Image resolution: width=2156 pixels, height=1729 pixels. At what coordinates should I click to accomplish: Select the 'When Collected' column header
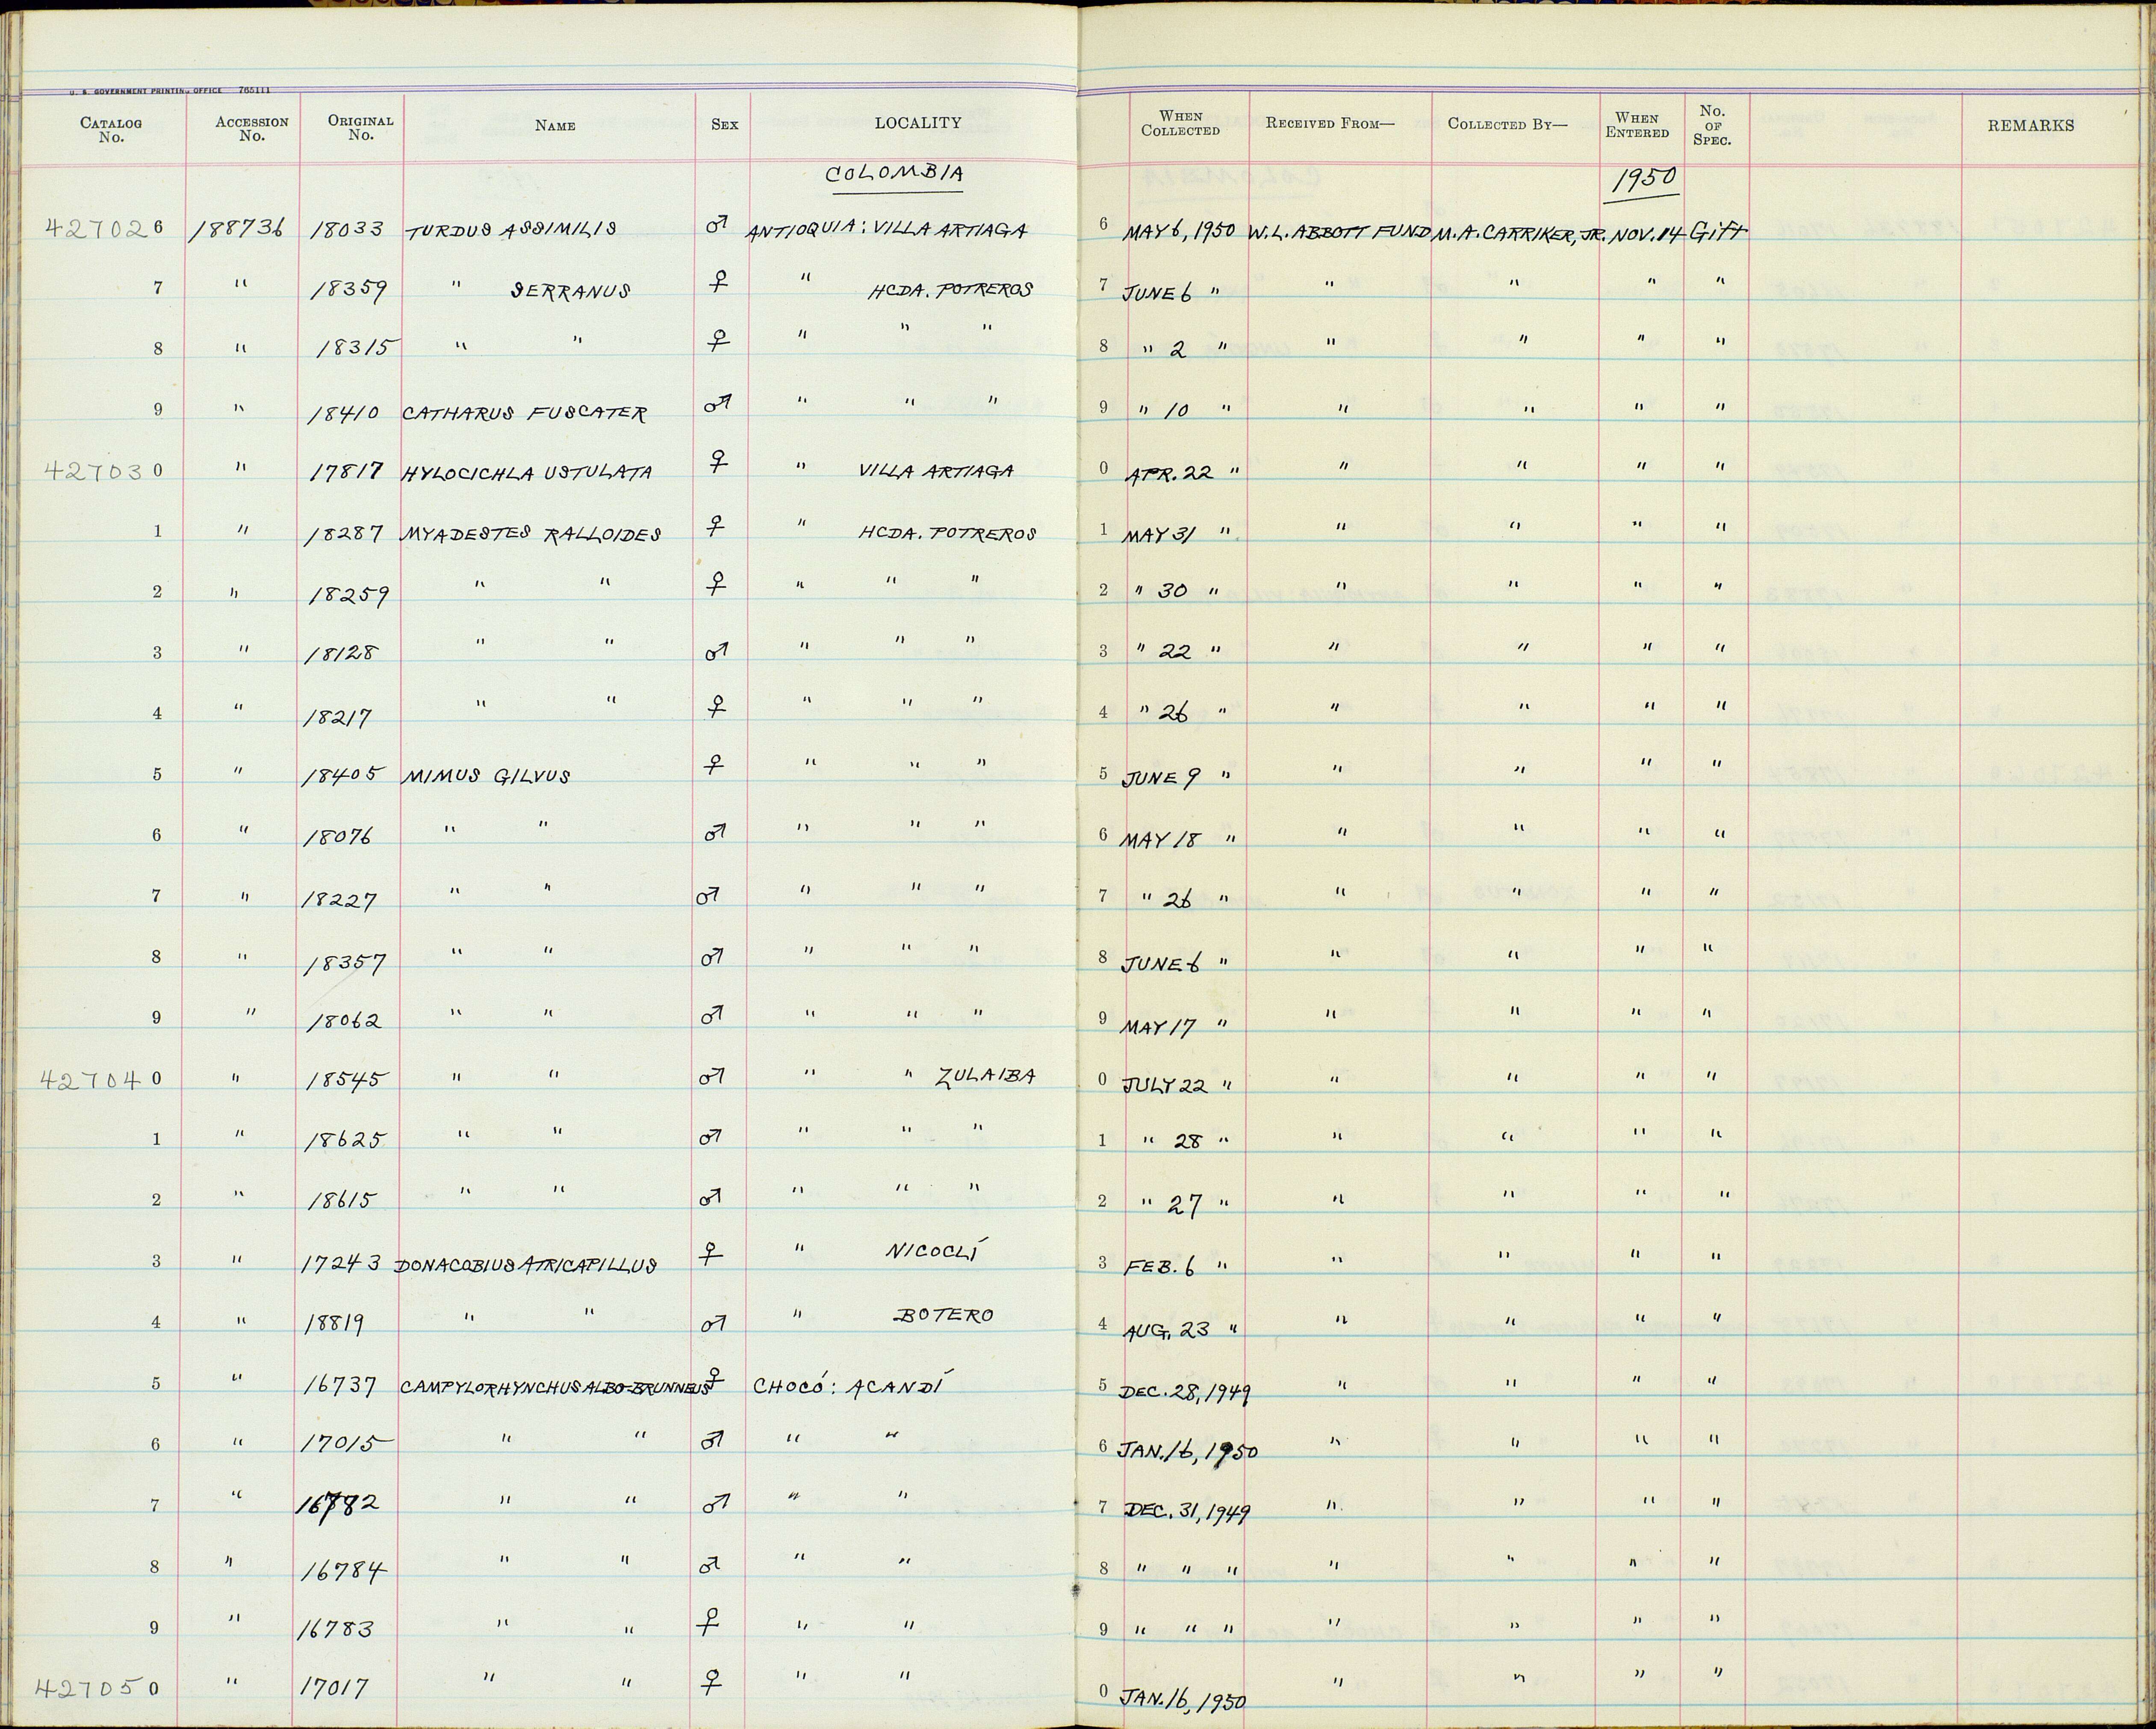point(1180,123)
